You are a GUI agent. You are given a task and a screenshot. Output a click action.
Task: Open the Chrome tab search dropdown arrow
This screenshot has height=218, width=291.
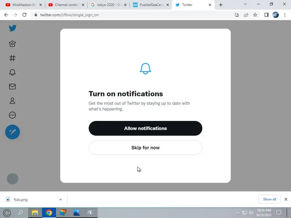(245, 4)
